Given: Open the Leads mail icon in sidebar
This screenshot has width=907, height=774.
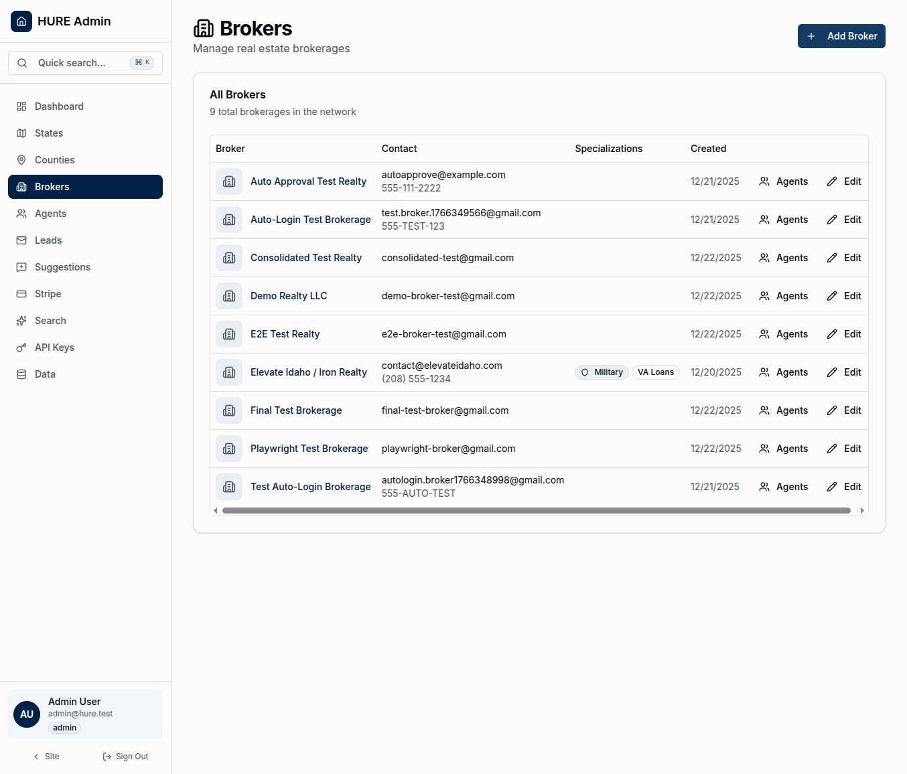Looking at the screenshot, I should click(21, 240).
